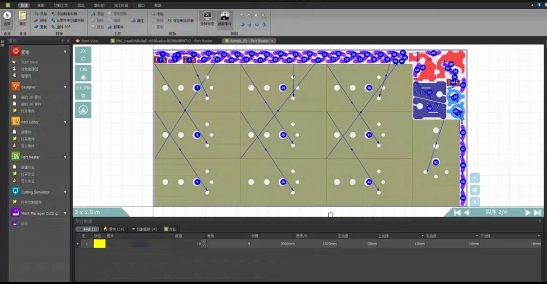Click the Part Nester icon in sidebar
The image size is (547, 284).
click(x=16, y=157)
